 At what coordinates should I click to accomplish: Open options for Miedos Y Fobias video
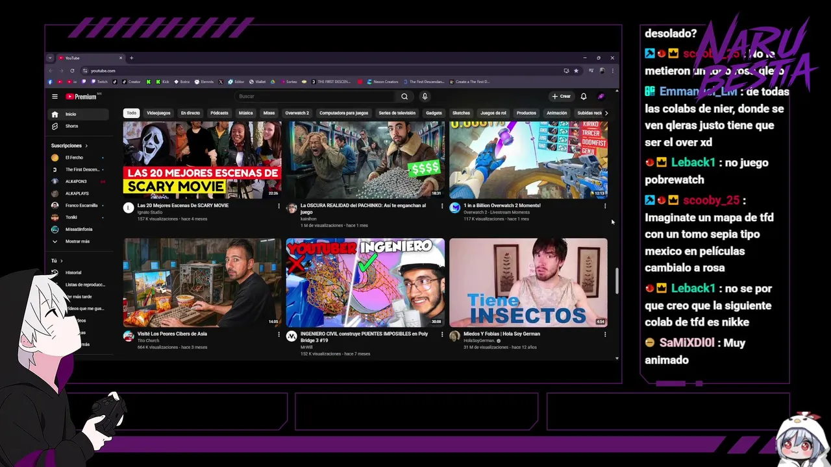605,335
